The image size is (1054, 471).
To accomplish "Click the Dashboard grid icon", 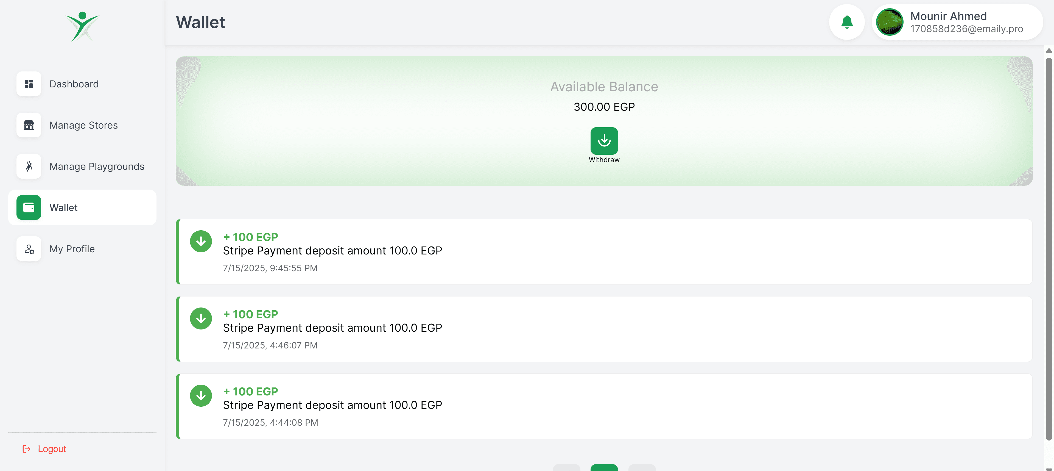I will tap(29, 84).
